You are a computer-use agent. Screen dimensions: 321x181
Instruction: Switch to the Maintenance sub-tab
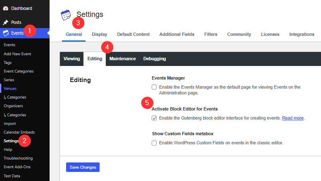point(122,59)
